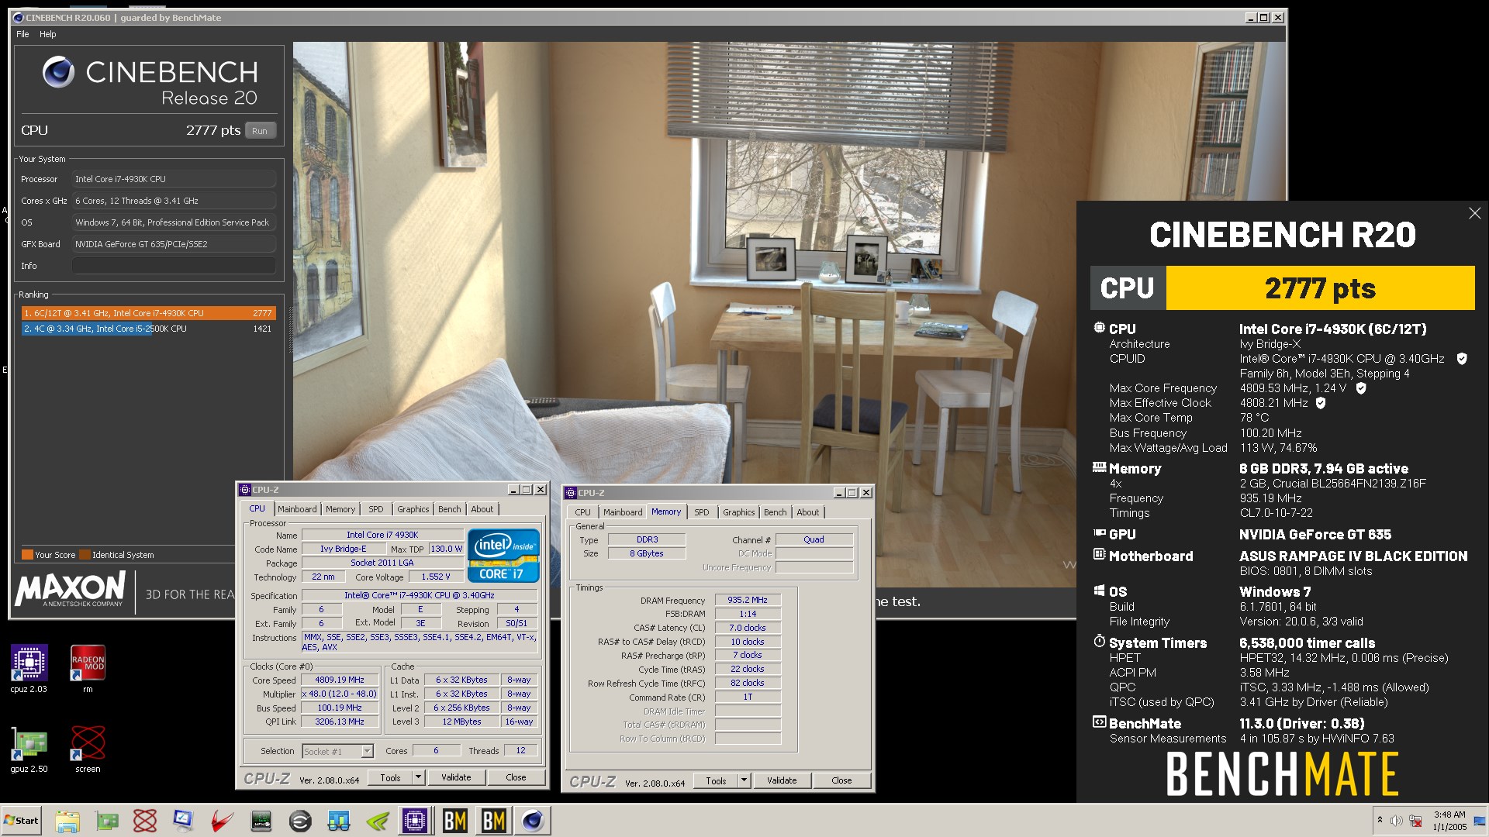Click the monitor checkmark icon in taskbar

(184, 821)
